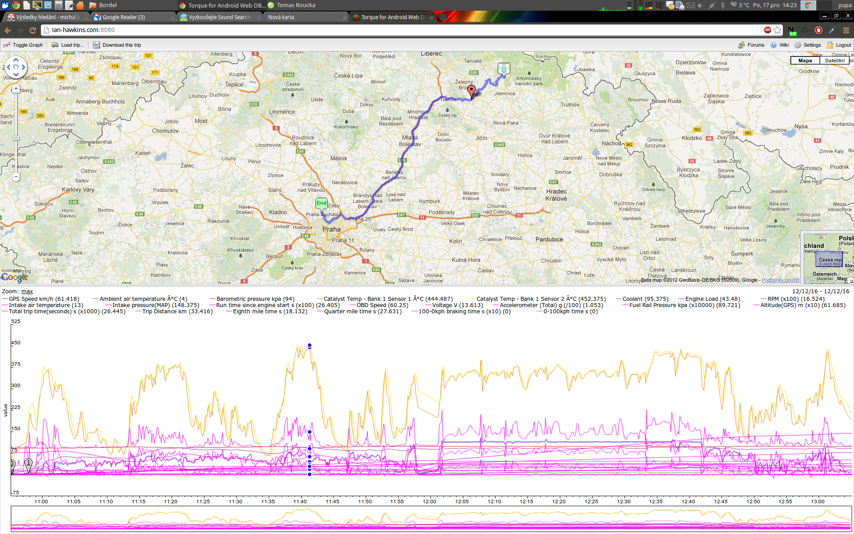Screen dimensions: 854x534
Task: Zoom in the map with plus button
Action: pos(16,89)
